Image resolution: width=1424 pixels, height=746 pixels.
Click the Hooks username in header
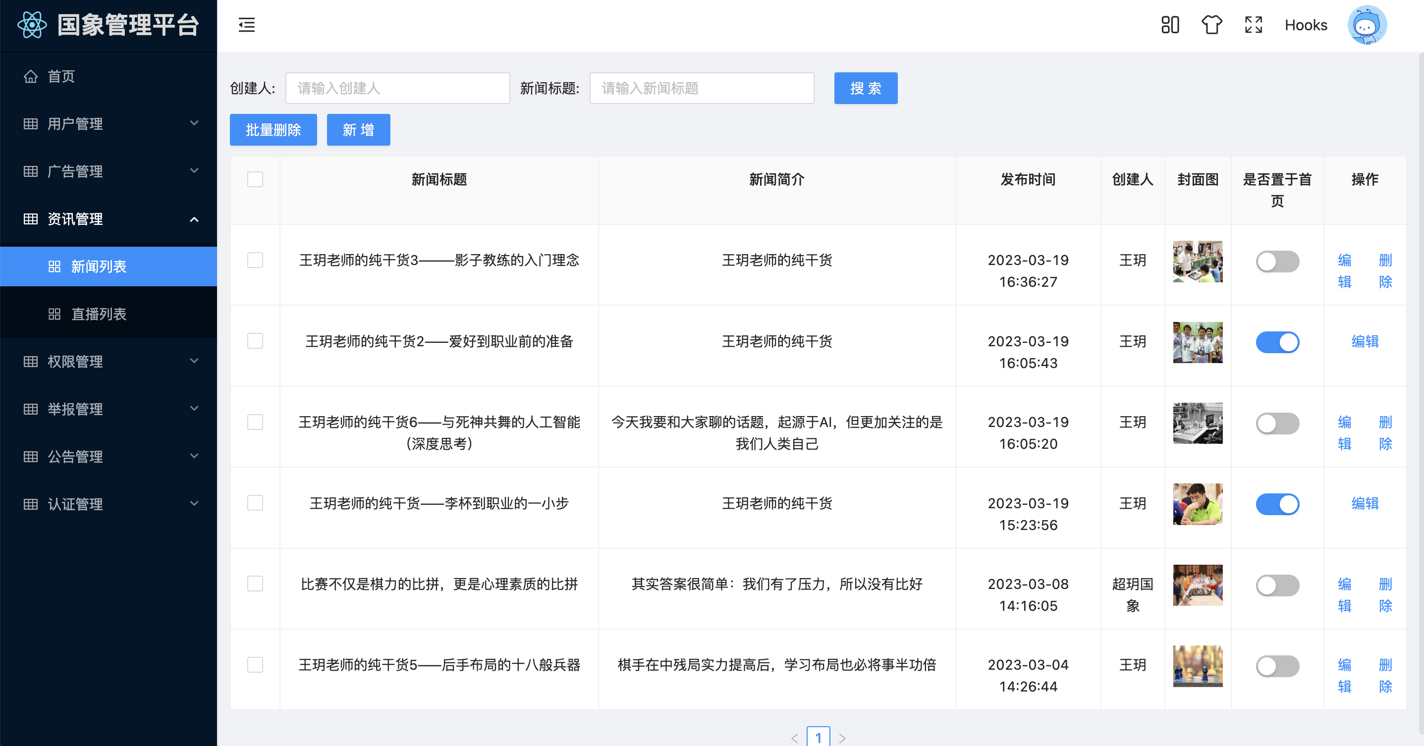(x=1306, y=25)
